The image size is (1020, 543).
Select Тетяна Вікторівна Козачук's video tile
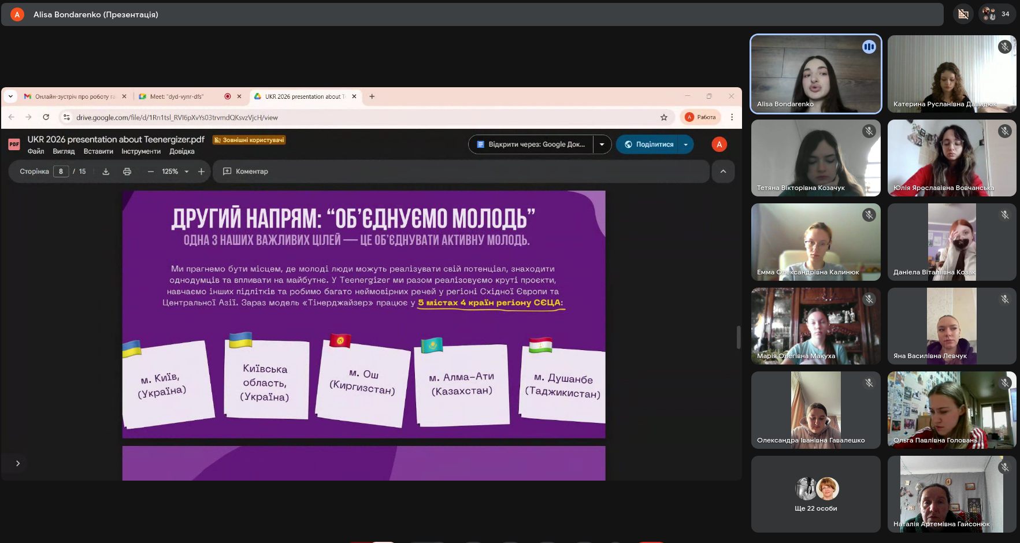tap(816, 158)
